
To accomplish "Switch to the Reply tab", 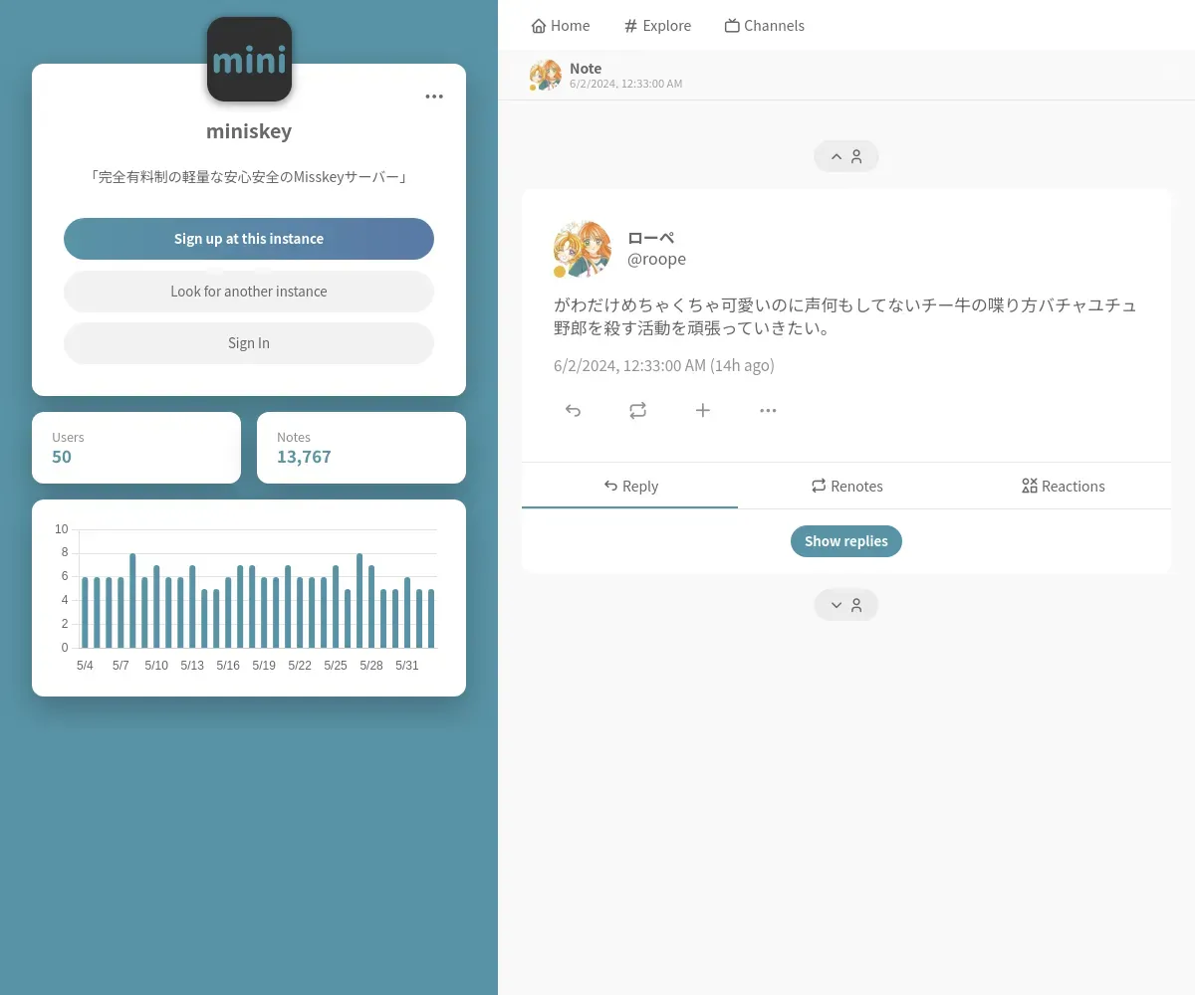I will click(x=630, y=486).
